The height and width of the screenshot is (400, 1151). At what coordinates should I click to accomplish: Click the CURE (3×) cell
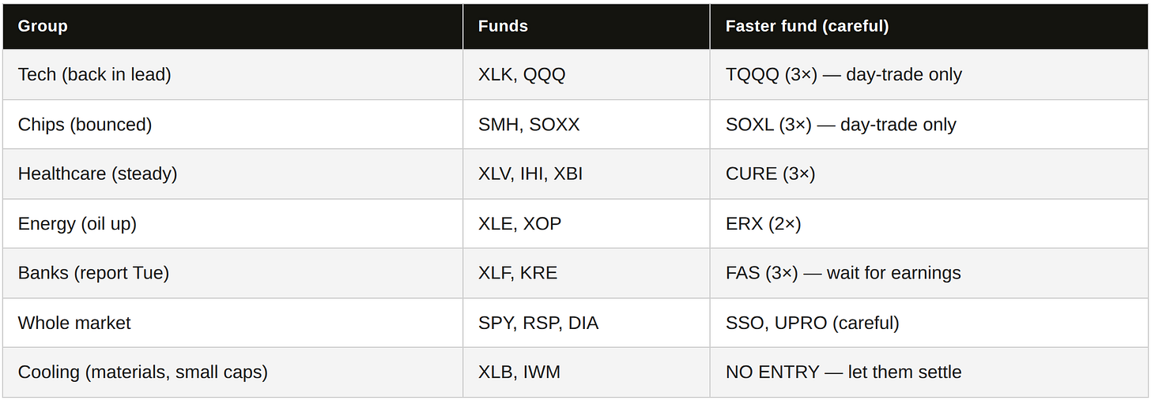tap(929, 174)
